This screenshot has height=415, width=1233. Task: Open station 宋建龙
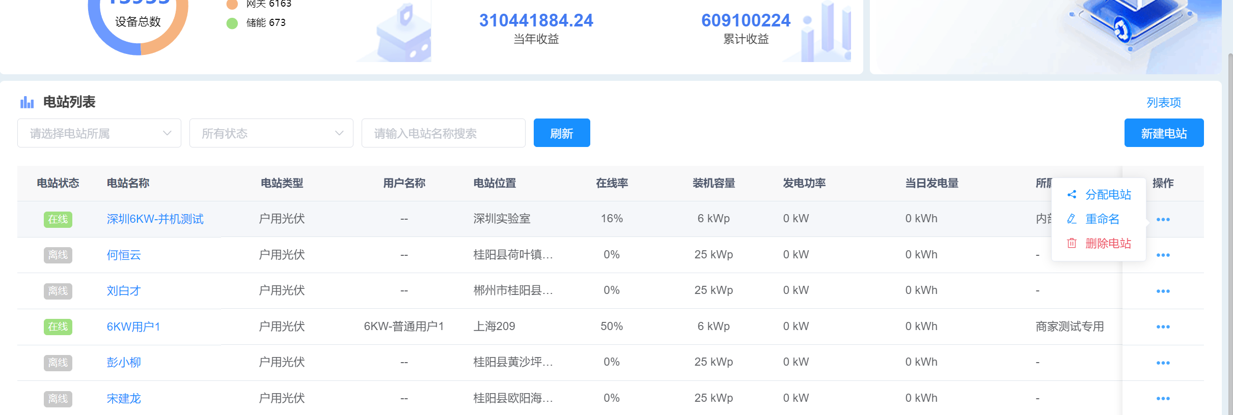124,398
